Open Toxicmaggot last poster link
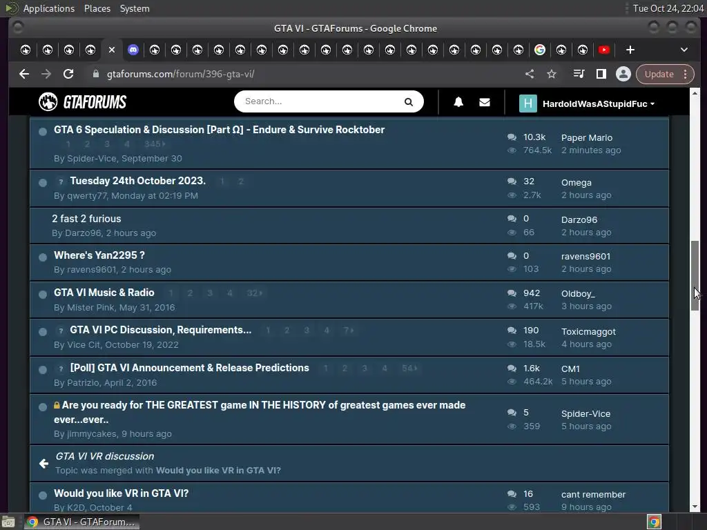 (x=588, y=331)
